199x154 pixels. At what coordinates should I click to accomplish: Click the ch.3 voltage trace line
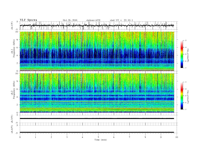click(97, 119)
